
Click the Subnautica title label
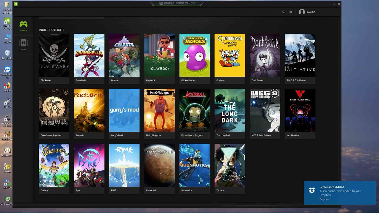pyautogui.click(x=187, y=191)
